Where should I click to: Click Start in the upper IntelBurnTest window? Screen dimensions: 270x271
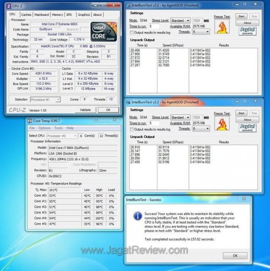pos(241,16)
